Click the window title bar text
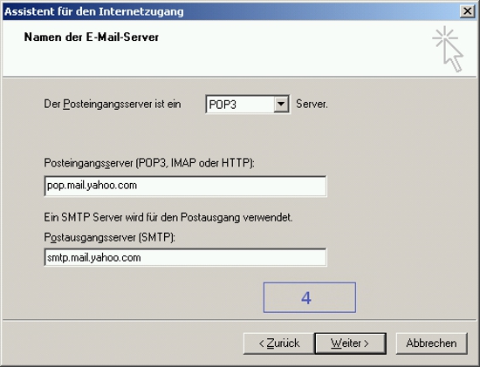This screenshot has width=480, height=367. pos(94,11)
